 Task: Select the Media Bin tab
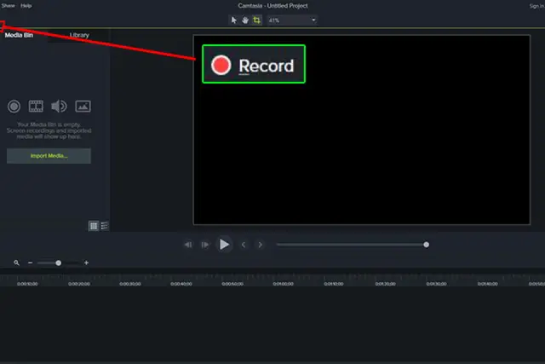(x=19, y=35)
